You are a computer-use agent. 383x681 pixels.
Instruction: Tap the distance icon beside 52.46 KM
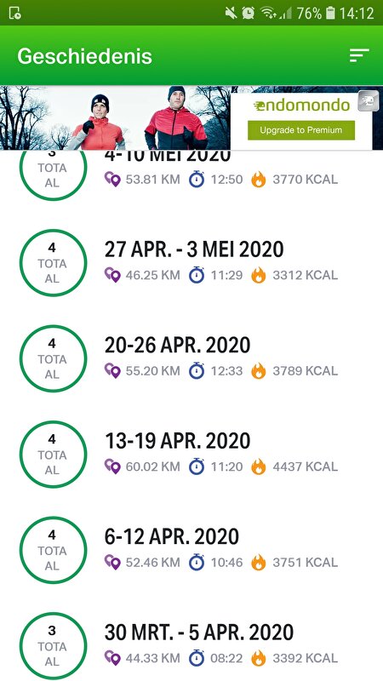pyautogui.click(x=112, y=562)
